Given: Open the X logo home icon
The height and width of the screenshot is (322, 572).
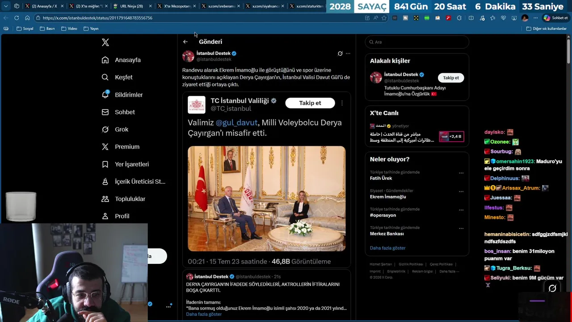Looking at the screenshot, I should pyautogui.click(x=105, y=42).
